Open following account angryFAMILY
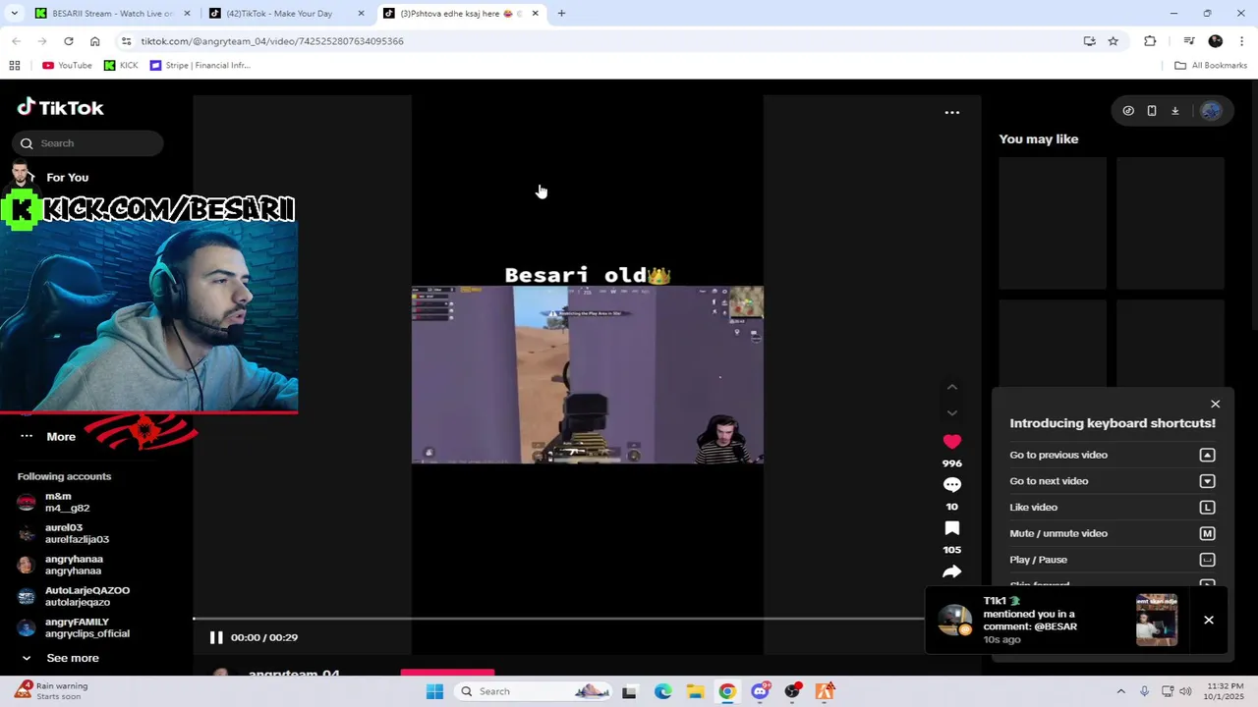 tap(74, 627)
